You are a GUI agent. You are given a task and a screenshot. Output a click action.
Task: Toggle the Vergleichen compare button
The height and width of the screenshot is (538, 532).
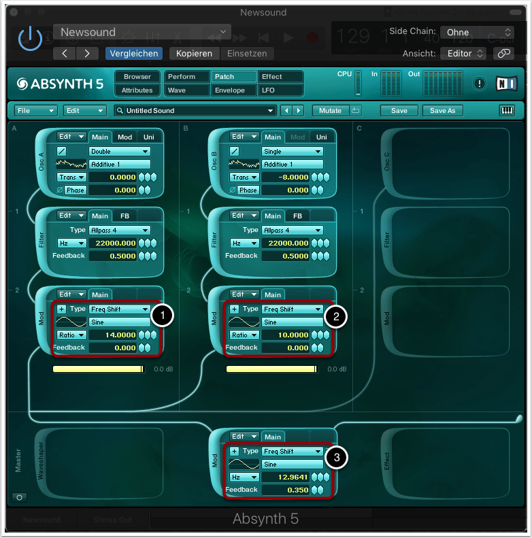(134, 54)
